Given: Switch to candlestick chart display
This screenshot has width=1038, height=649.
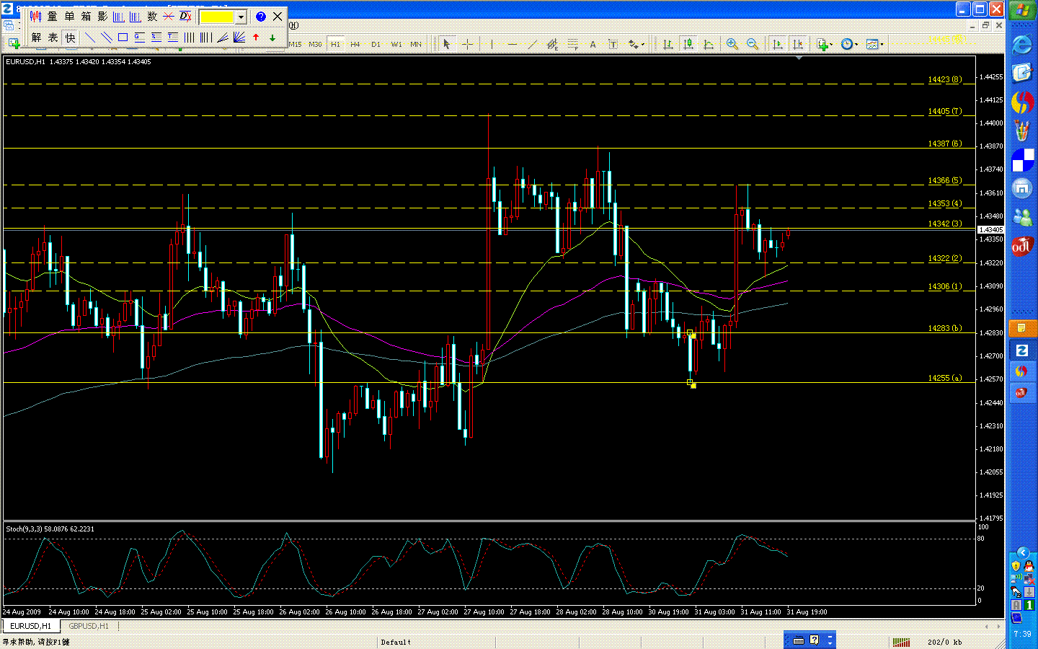Looking at the screenshot, I should [x=688, y=45].
